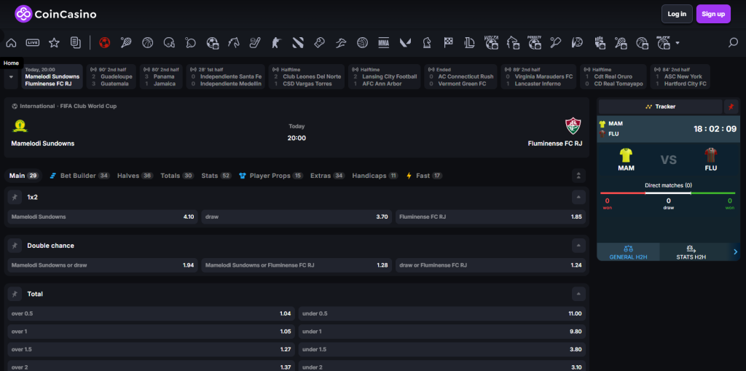Select the ice hockey stick icon
This screenshot has width=746, height=371.
coord(255,43)
